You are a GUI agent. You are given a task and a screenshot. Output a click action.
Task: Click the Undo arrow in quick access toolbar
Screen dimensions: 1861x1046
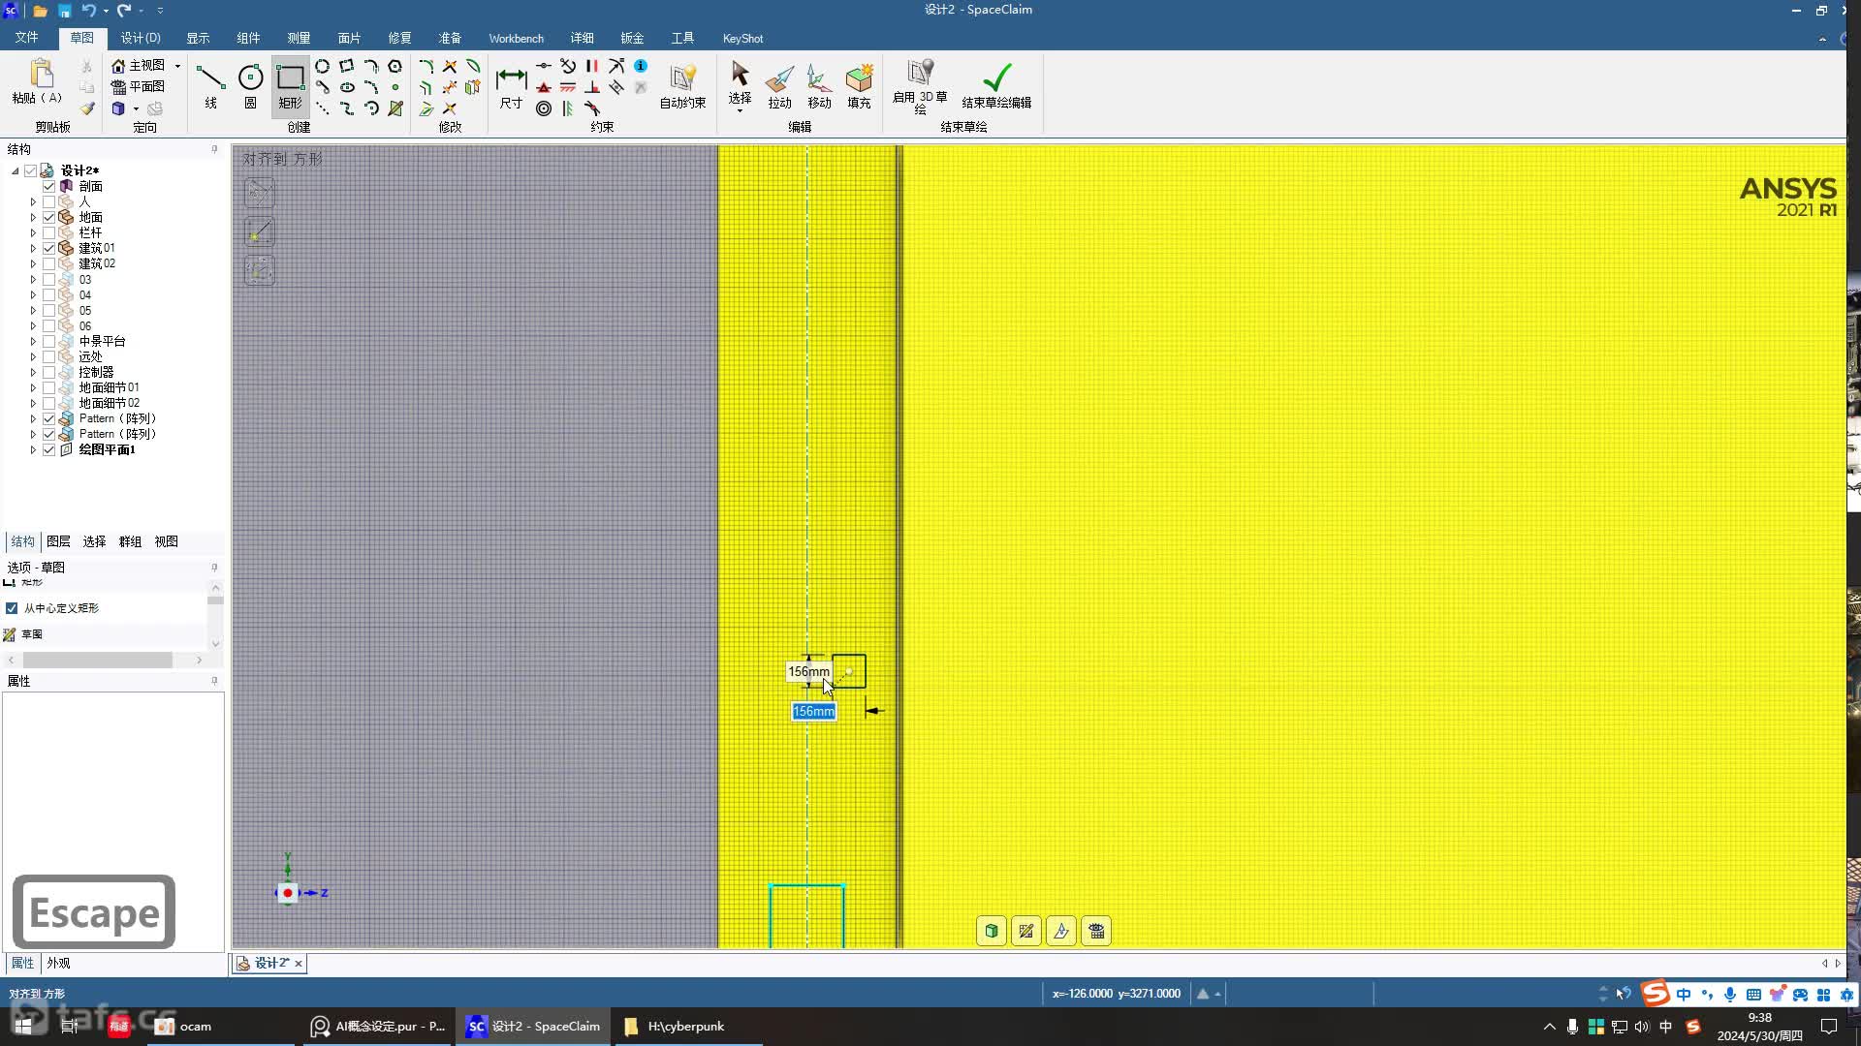pos(88,11)
